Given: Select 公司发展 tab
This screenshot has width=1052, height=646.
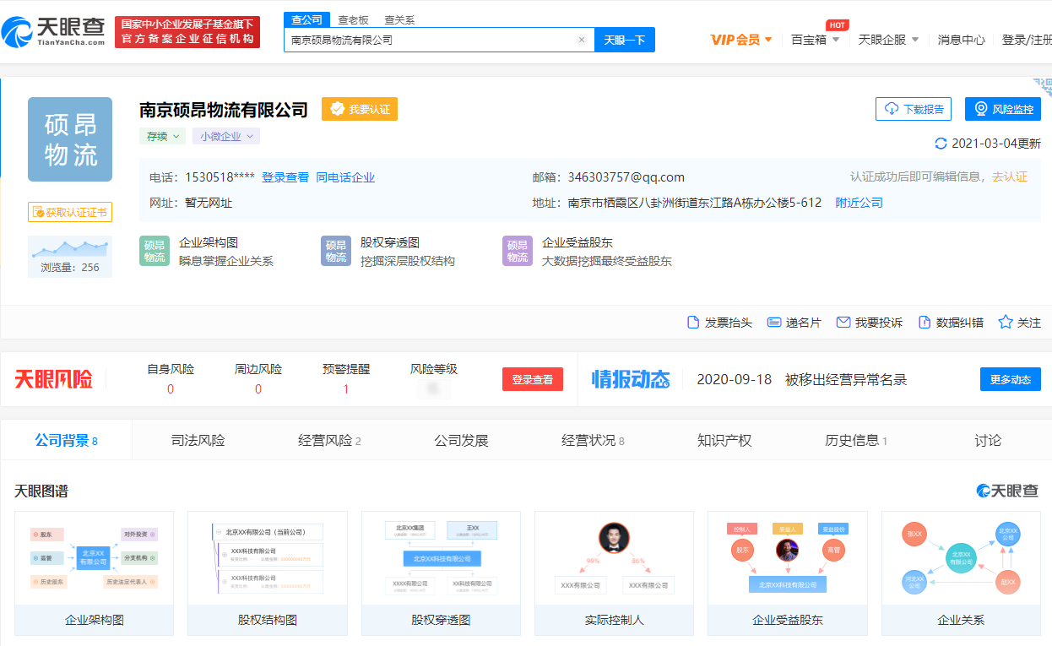Looking at the screenshot, I should (x=461, y=440).
